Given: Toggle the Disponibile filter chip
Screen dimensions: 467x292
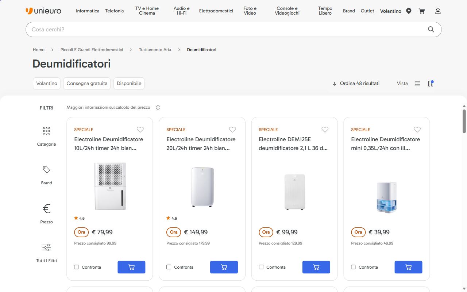Looking at the screenshot, I should 129,84.
